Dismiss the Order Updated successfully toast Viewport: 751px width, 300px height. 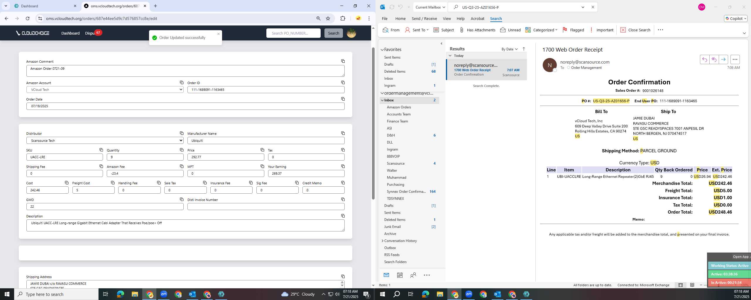click(218, 34)
